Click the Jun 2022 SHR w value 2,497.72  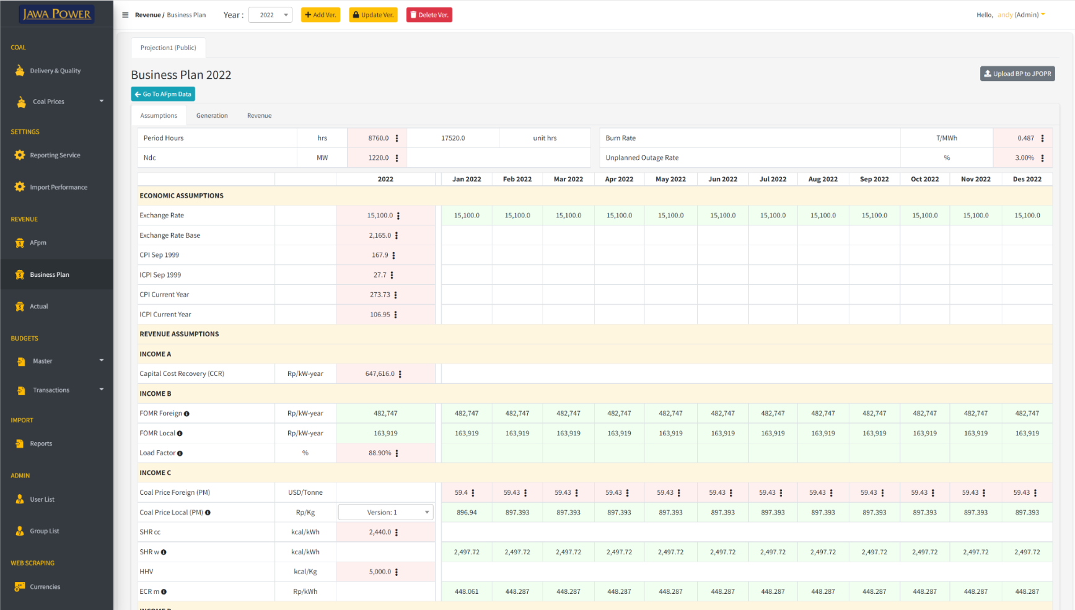tap(722, 552)
